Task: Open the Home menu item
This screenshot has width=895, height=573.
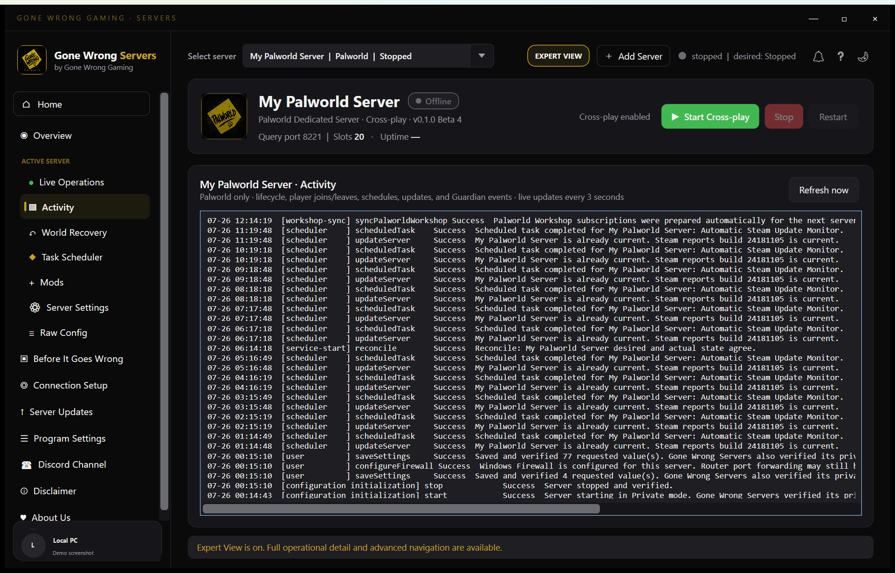Action: pos(82,104)
